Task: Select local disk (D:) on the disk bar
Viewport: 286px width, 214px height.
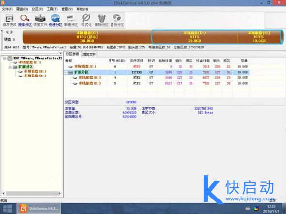Action: pyautogui.click(x=194, y=37)
